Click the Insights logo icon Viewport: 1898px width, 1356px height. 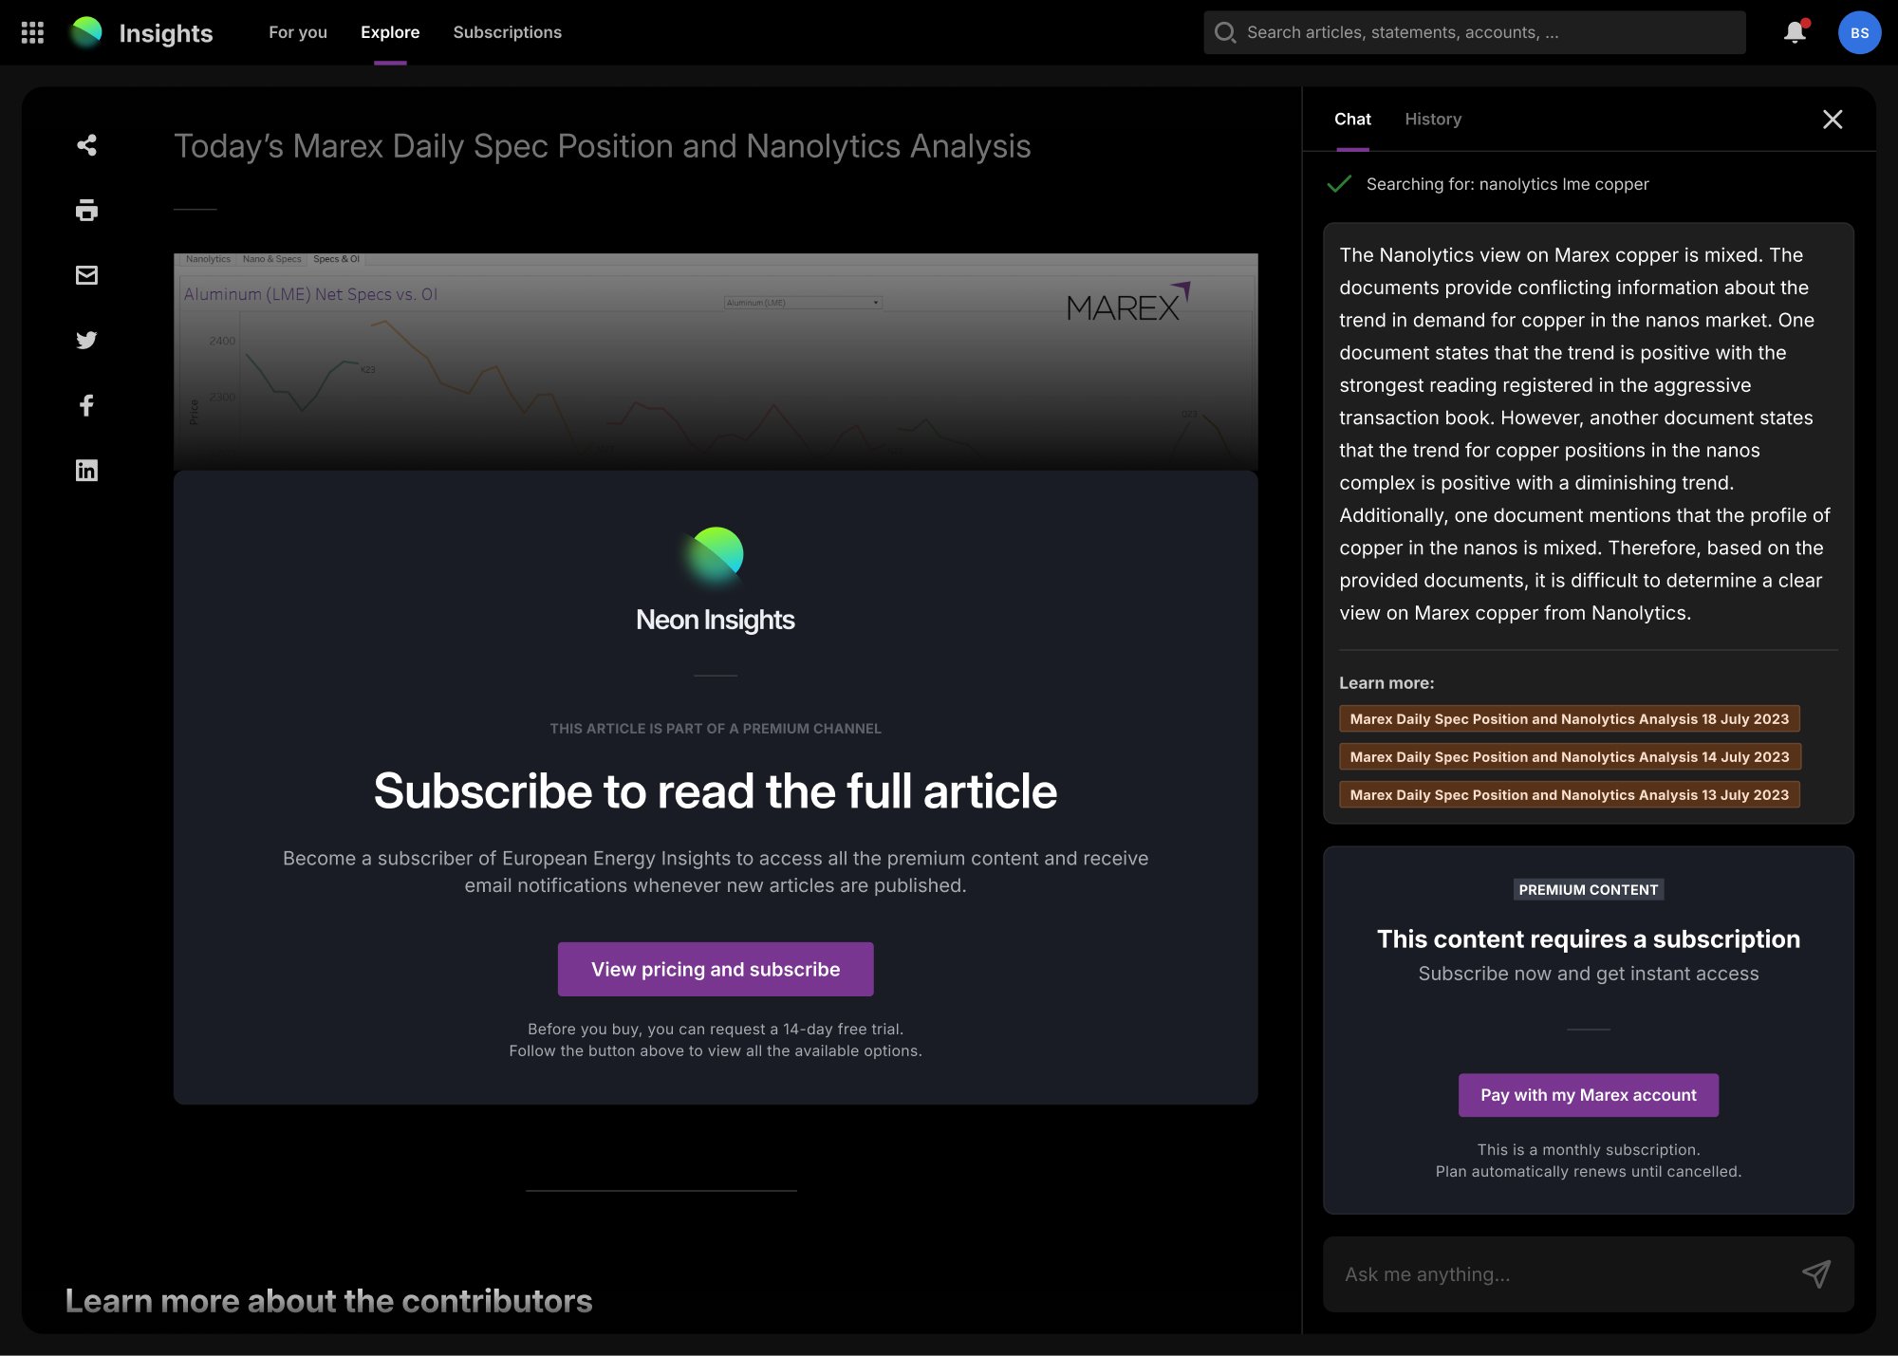86,32
